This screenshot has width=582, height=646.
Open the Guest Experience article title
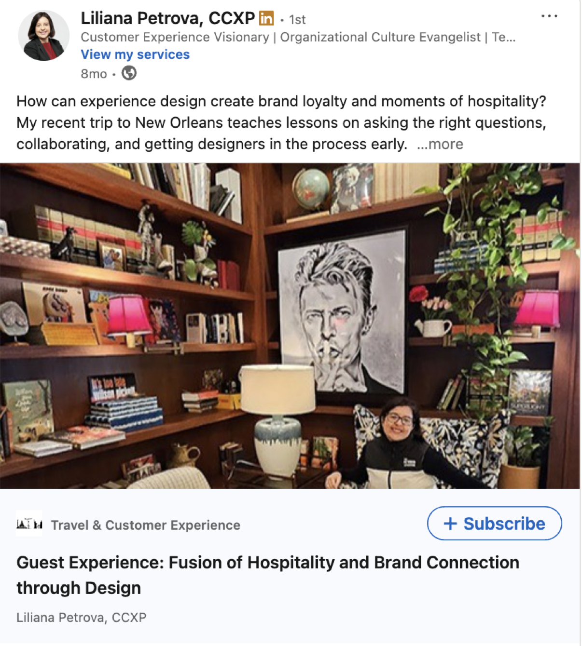[268, 575]
